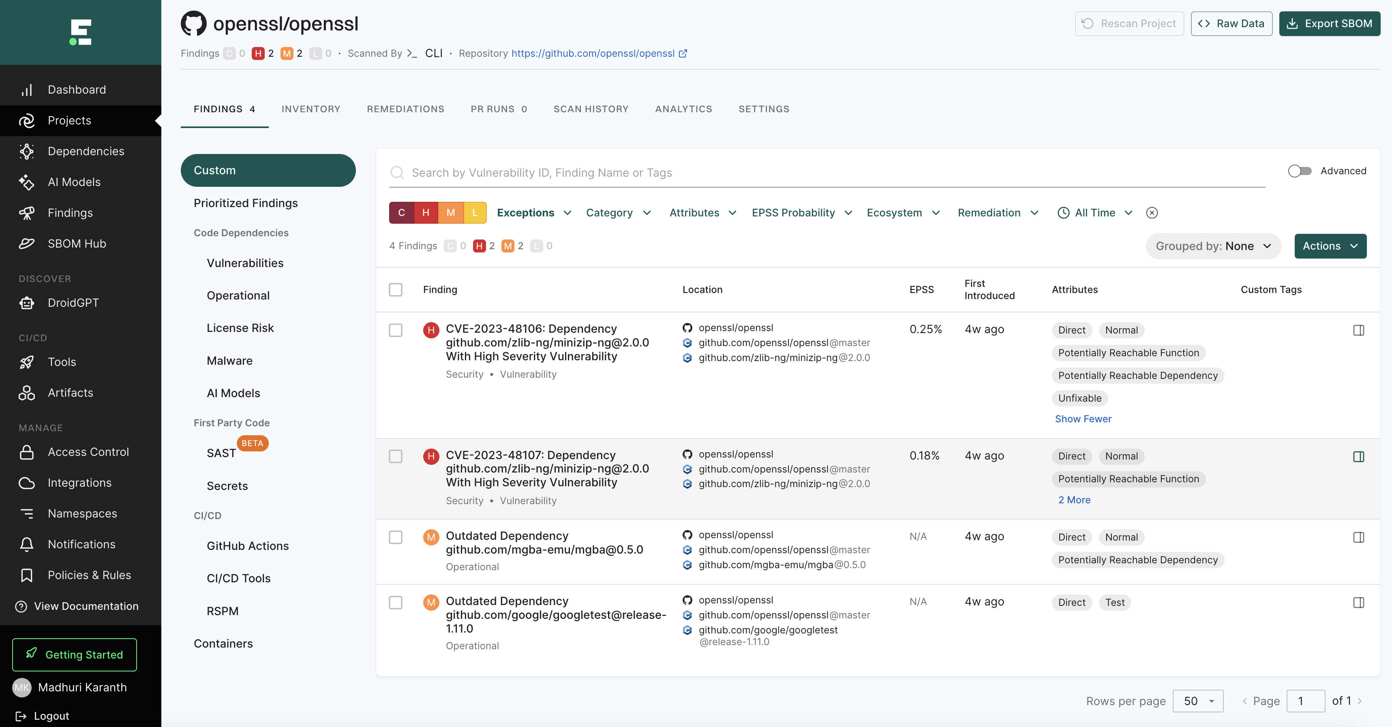The image size is (1392, 727).
Task: Click the Show Fewer attributes link
Action: (x=1083, y=419)
